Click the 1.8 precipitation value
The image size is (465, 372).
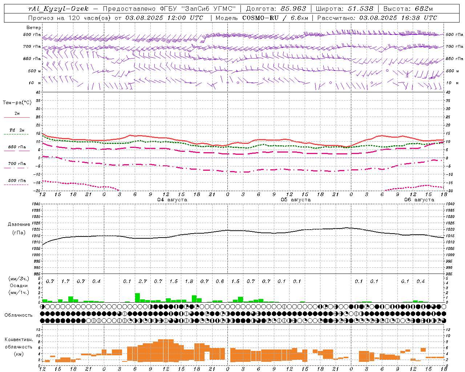[189, 281]
